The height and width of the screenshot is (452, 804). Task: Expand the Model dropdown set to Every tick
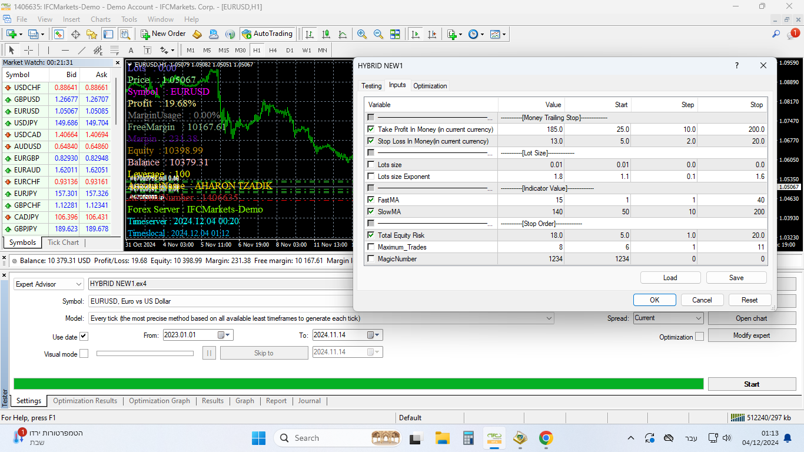pos(321,318)
